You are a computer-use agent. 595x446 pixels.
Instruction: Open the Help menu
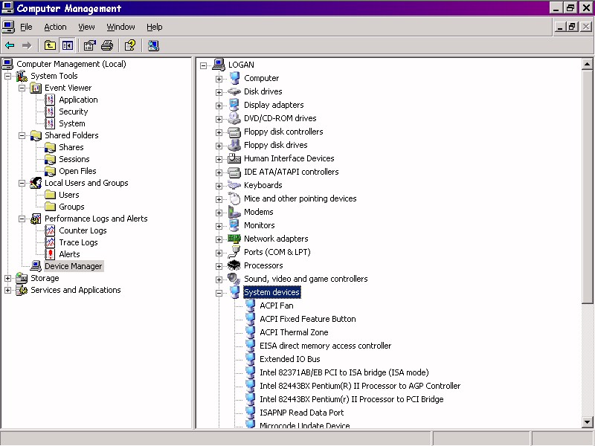(155, 27)
